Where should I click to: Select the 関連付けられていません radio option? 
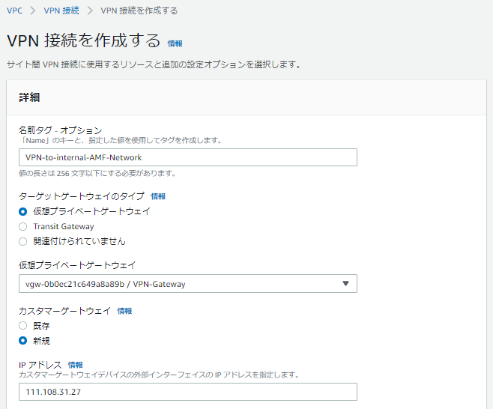click(23, 241)
